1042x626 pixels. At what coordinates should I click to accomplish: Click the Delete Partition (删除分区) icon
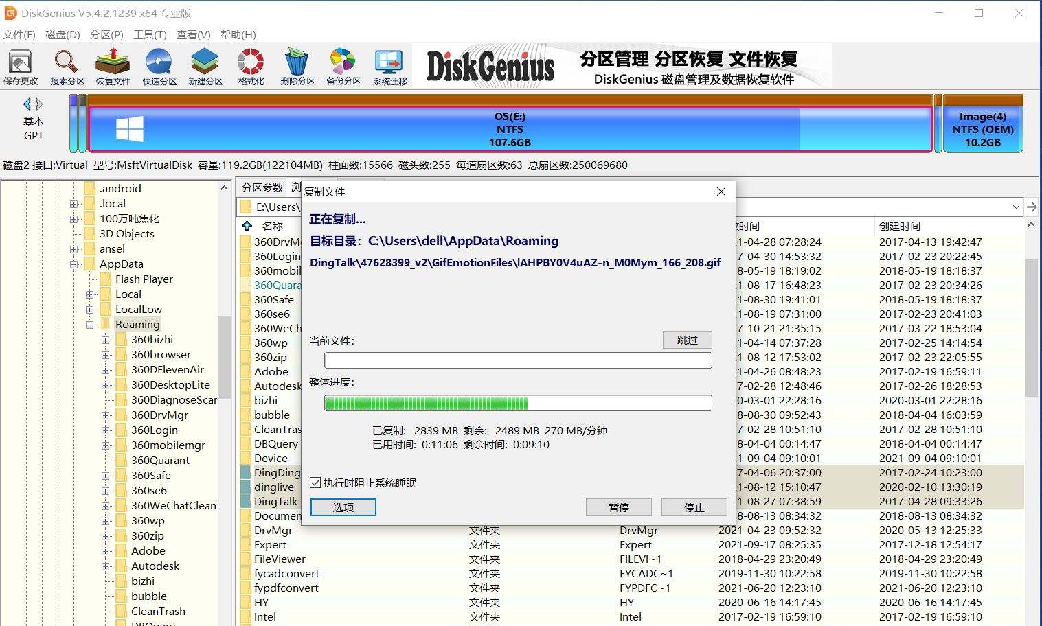pyautogui.click(x=297, y=67)
